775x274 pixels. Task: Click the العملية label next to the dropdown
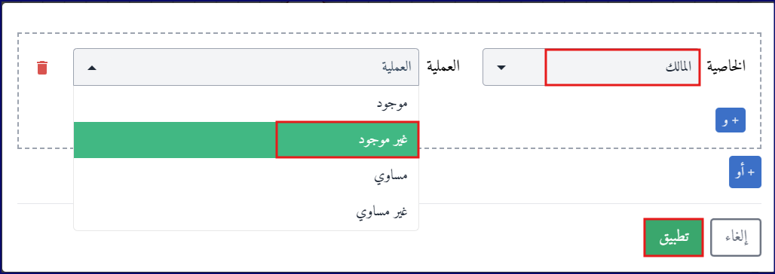click(x=443, y=65)
